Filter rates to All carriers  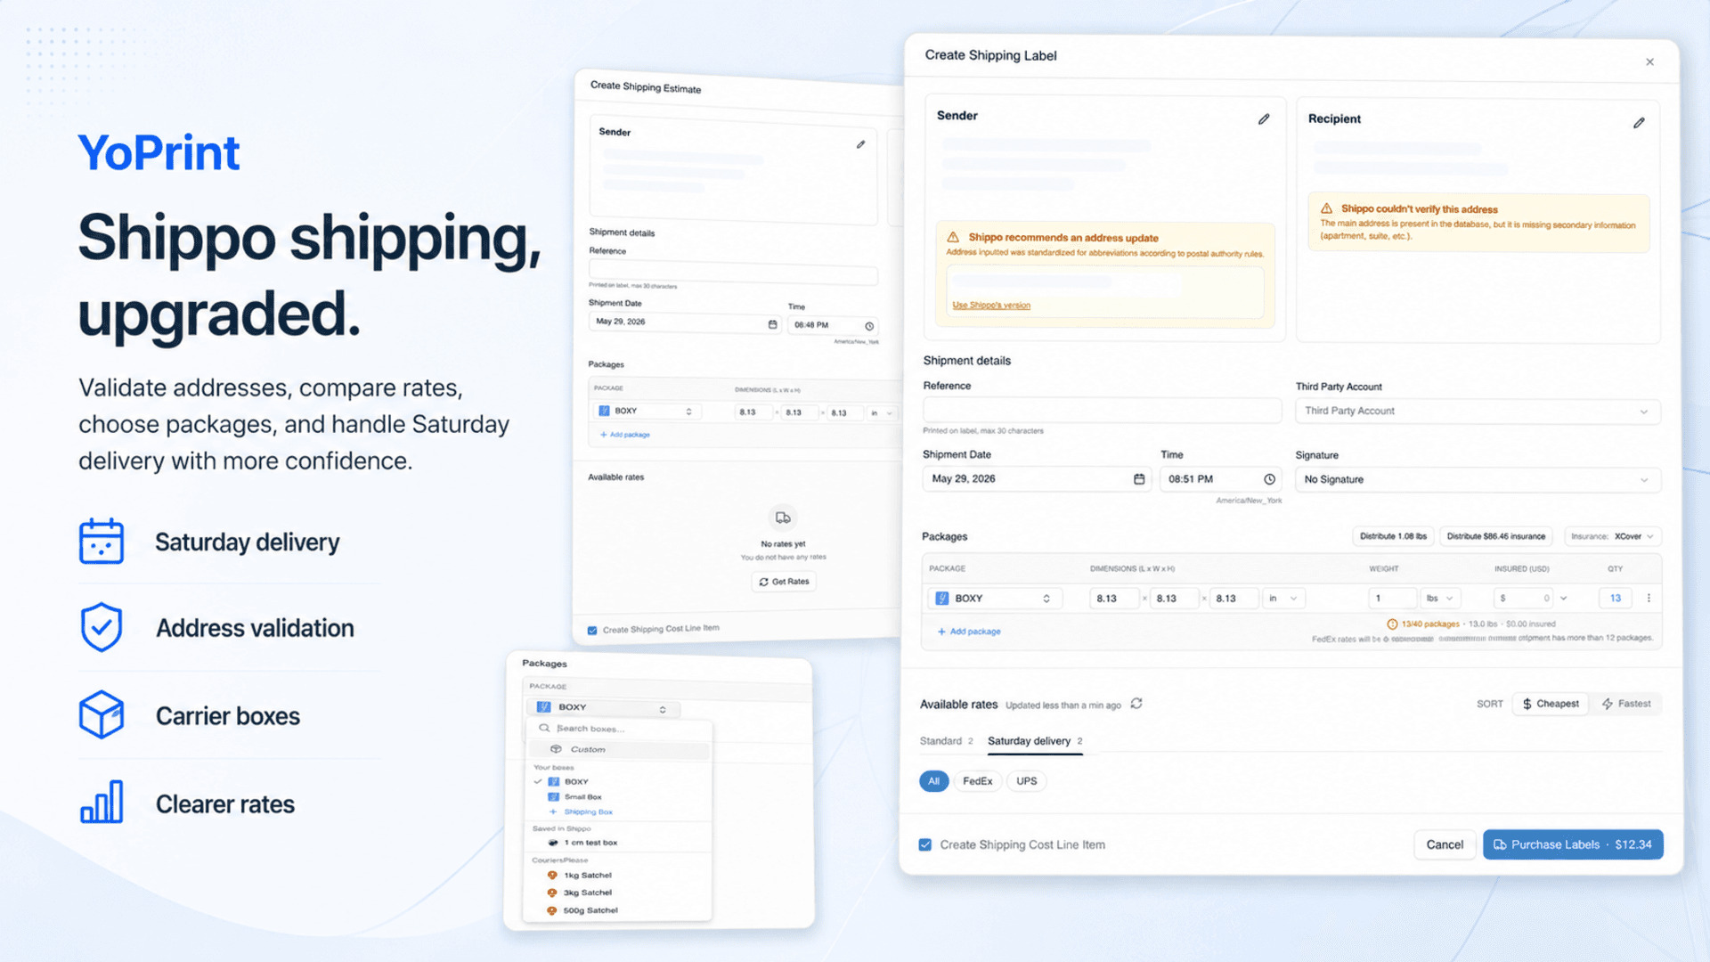click(x=933, y=781)
